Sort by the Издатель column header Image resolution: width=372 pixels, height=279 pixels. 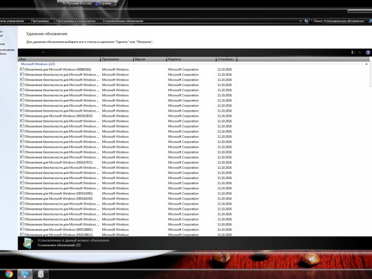pyautogui.click(x=192, y=59)
